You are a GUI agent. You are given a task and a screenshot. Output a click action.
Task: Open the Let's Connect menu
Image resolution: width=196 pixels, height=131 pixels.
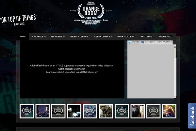tap(102, 37)
